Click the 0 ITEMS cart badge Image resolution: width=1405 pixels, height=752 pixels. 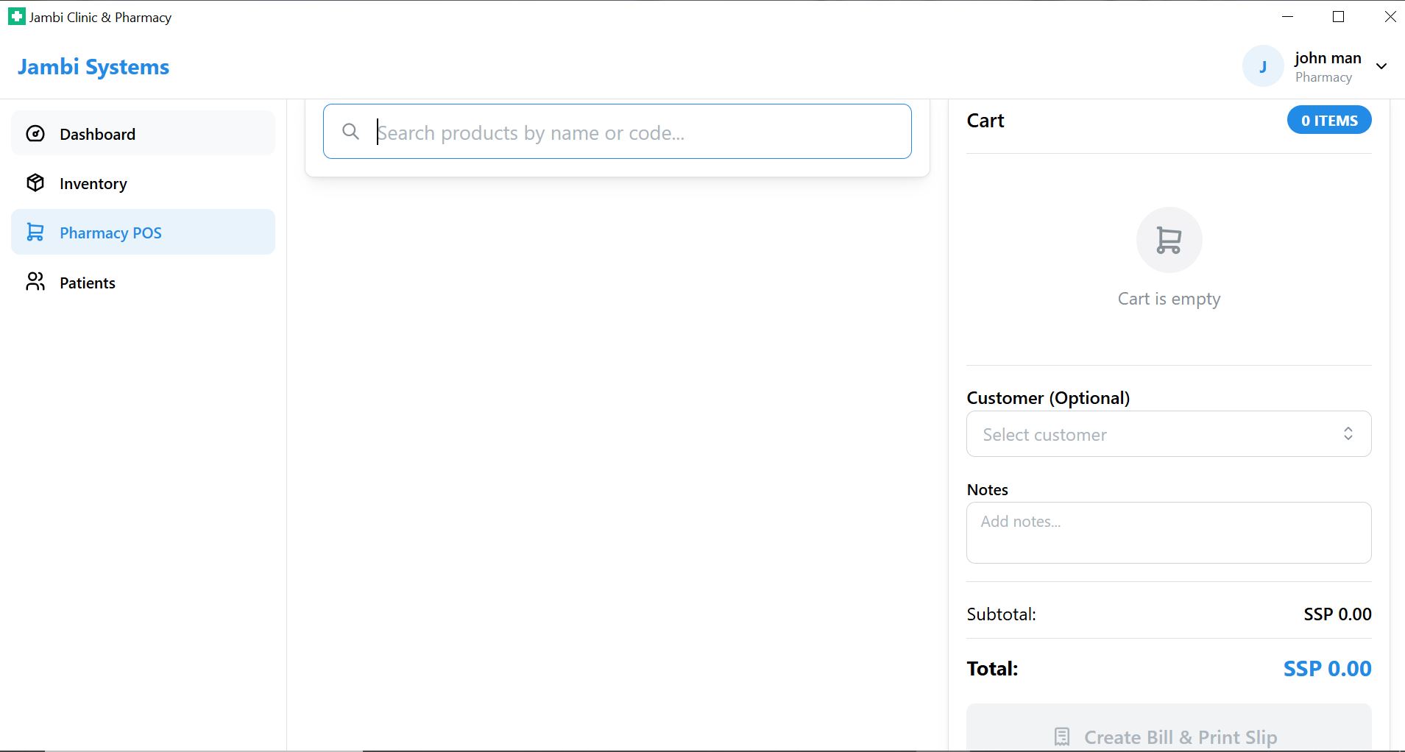1328,121
